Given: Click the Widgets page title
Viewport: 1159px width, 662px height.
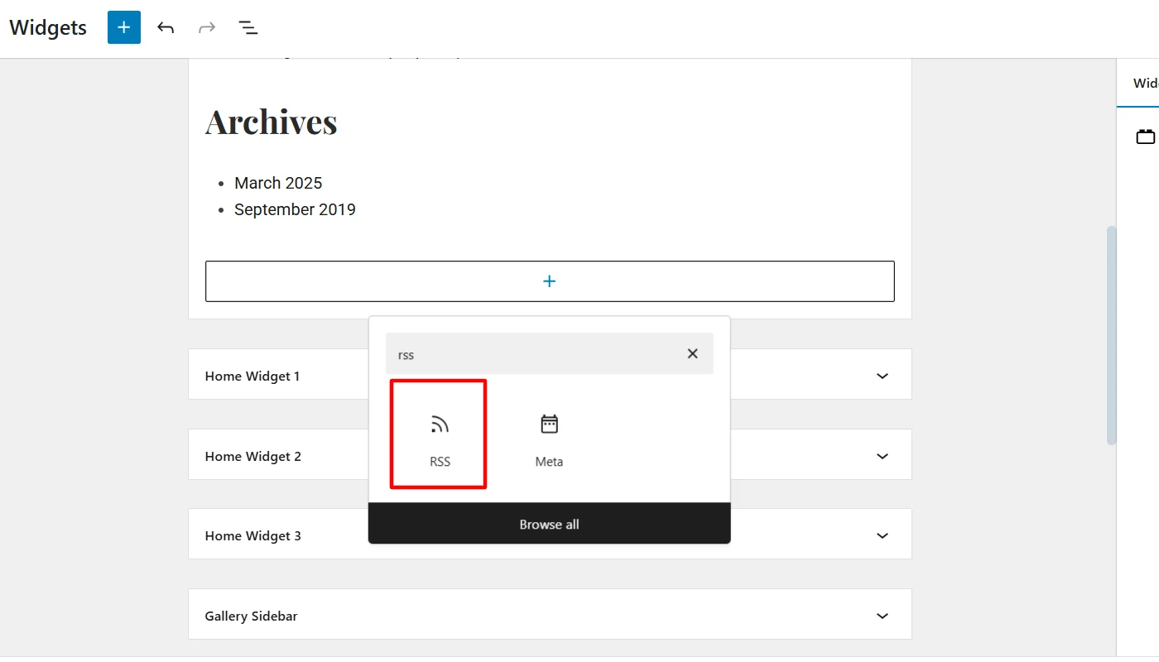Looking at the screenshot, I should click(48, 27).
